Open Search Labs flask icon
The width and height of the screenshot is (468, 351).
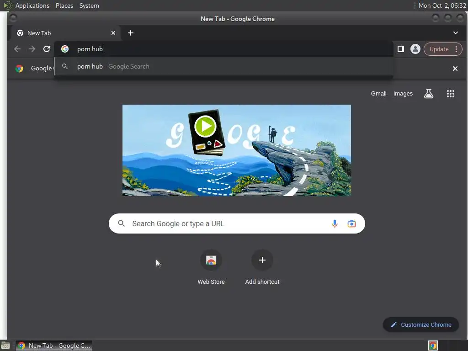[429, 94]
